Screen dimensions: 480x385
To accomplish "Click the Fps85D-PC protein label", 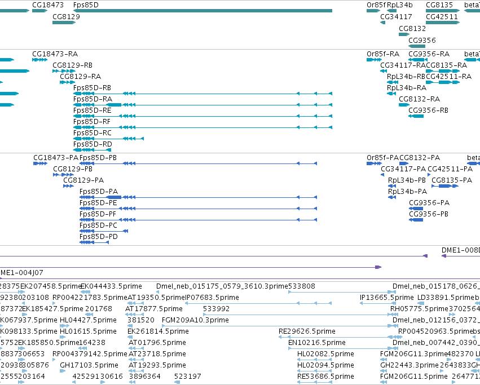I will pyautogui.click(x=98, y=225).
